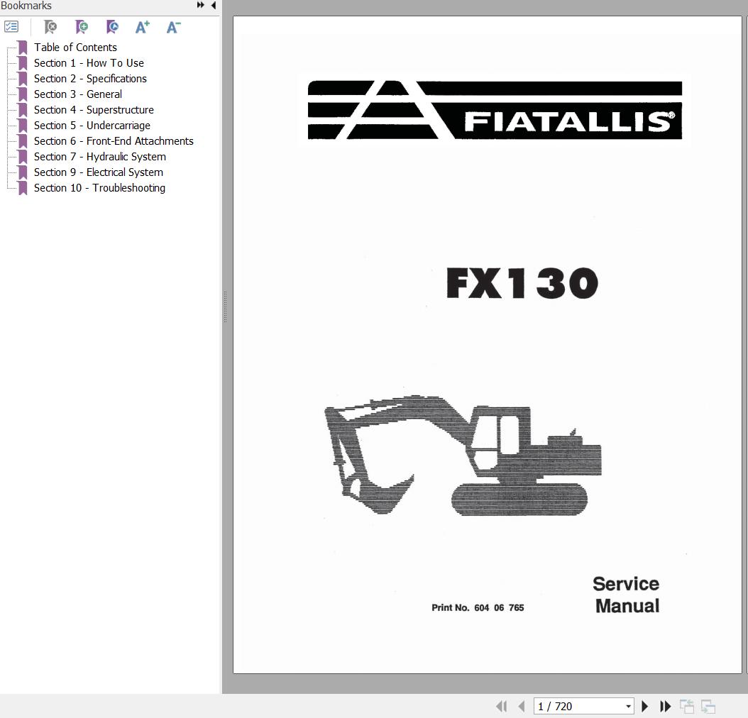Open Section 7 - Hydraulic System bookmark

(100, 156)
